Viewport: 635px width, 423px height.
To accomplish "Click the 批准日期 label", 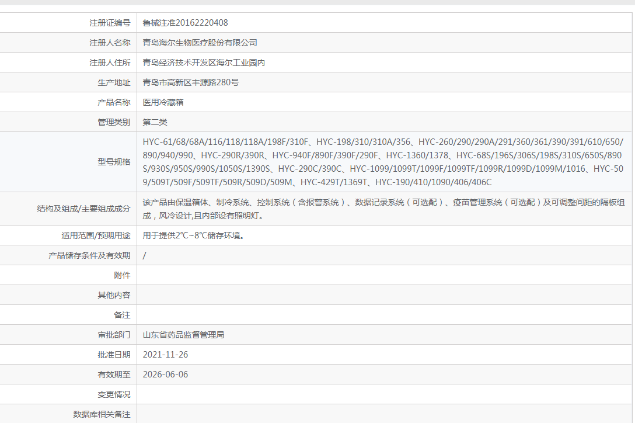I will [114, 355].
